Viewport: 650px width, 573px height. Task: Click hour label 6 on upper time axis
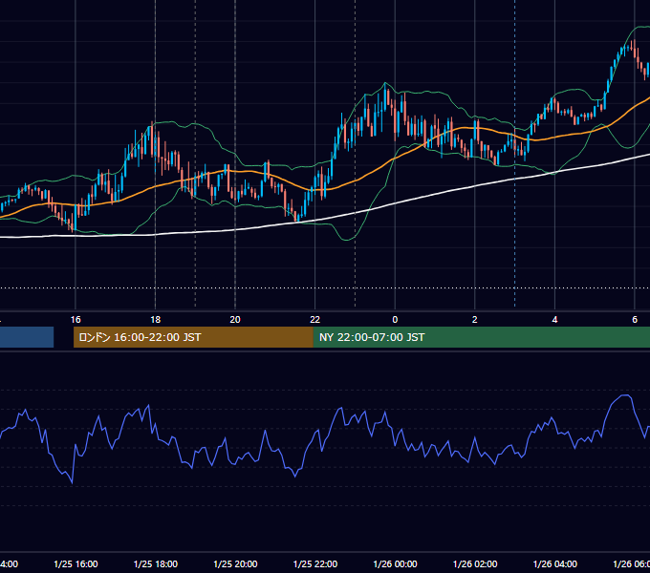pyautogui.click(x=635, y=320)
